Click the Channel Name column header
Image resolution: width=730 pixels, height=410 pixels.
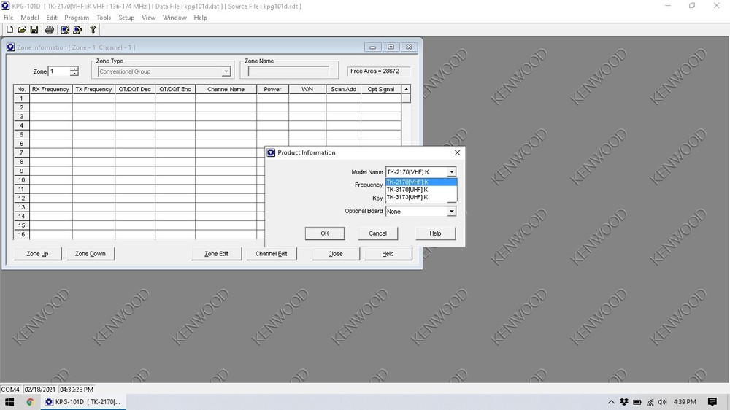(226, 89)
